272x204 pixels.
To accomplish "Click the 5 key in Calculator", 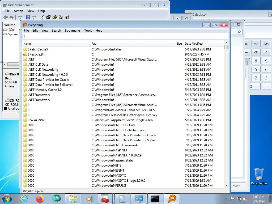I will coord(256,69).
